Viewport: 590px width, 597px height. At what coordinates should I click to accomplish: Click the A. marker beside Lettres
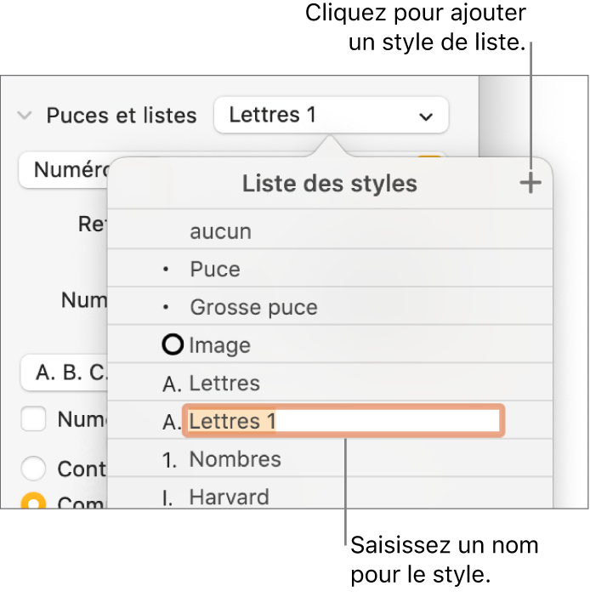click(x=171, y=384)
